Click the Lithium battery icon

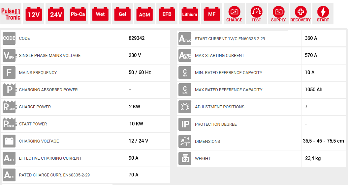pos(189,14)
